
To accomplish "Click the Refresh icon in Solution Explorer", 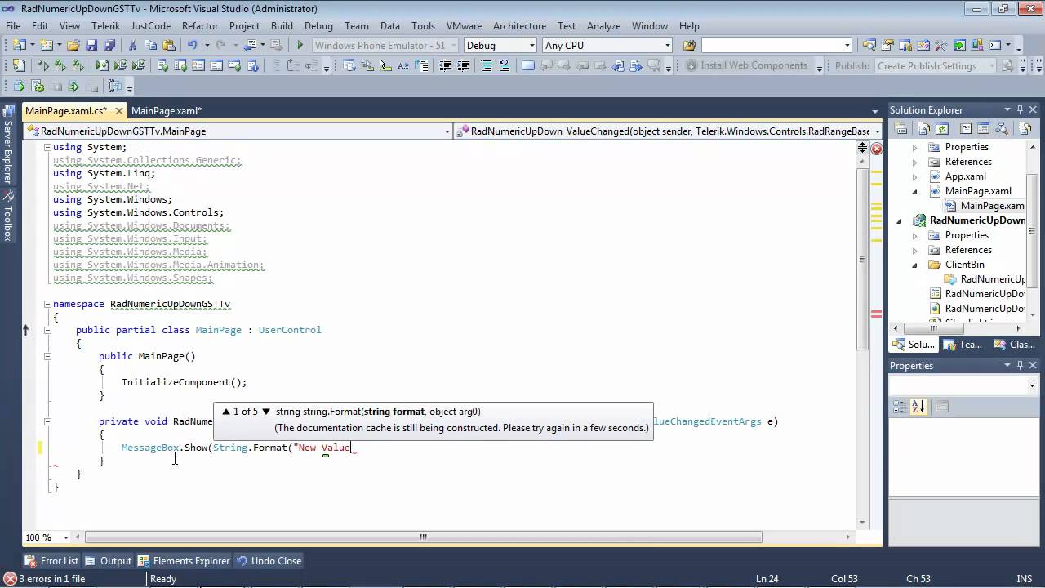I will 942,128.
